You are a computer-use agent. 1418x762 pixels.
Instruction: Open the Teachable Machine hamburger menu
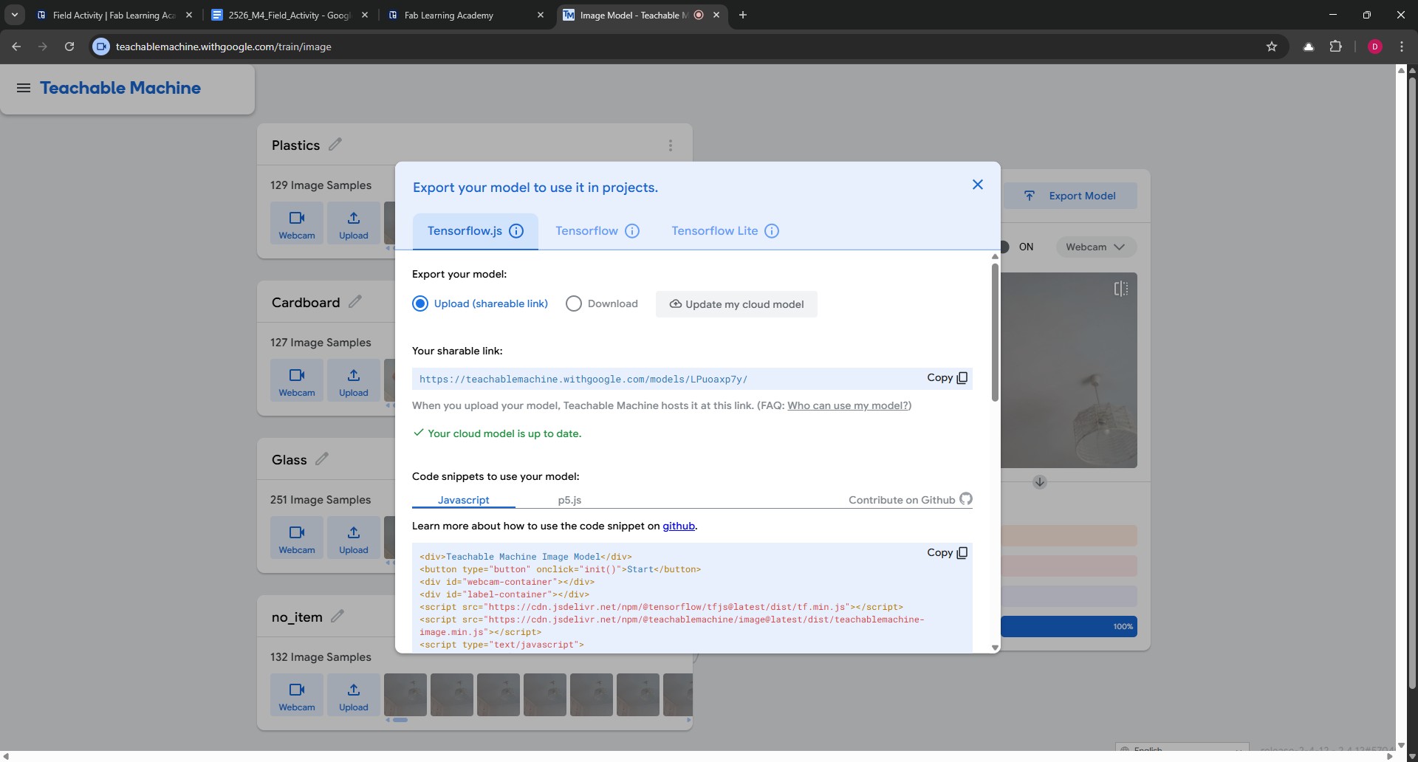tap(24, 88)
